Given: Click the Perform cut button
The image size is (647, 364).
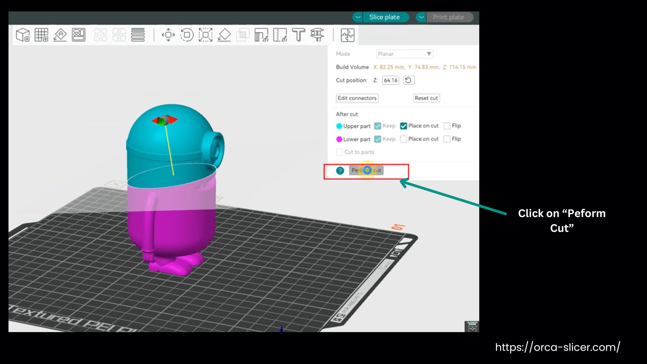Looking at the screenshot, I should coord(366,170).
